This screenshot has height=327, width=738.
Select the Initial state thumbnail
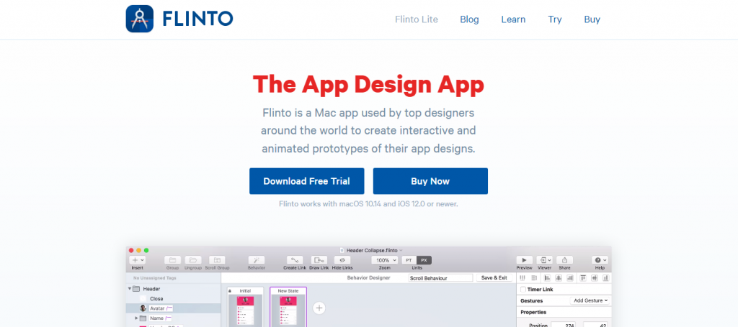(245, 308)
